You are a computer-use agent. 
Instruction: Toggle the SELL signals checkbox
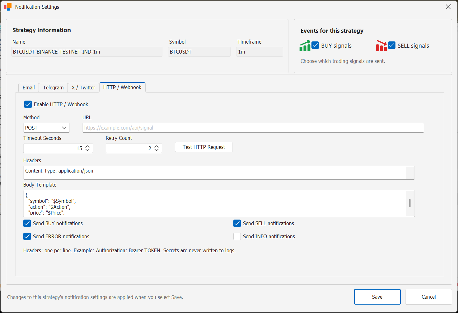pos(392,45)
